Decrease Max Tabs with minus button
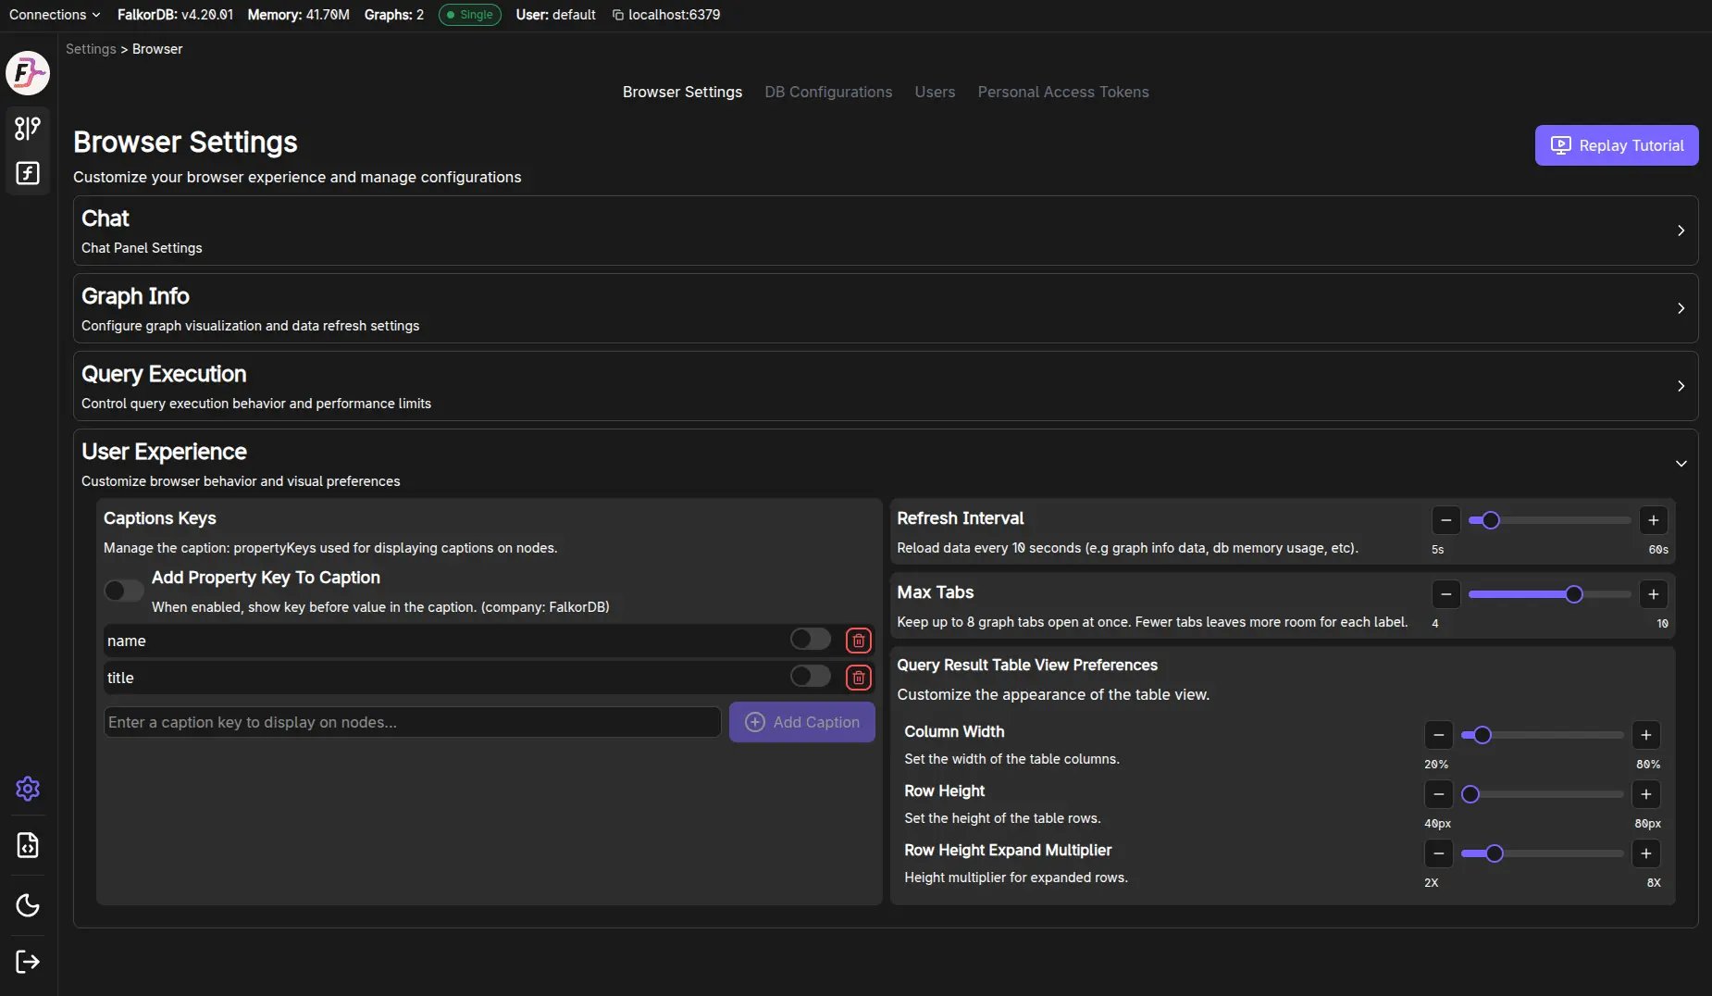 (x=1445, y=594)
